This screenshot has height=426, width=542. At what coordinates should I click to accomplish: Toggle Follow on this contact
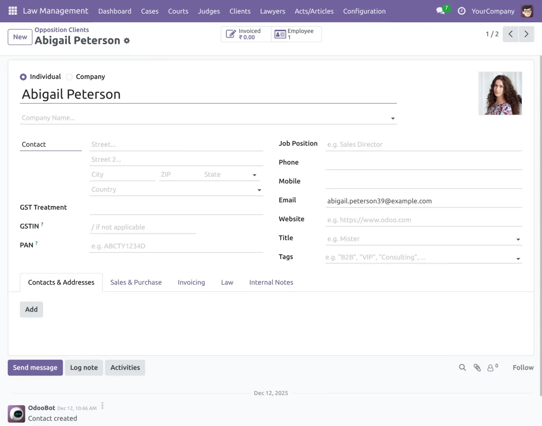point(522,367)
